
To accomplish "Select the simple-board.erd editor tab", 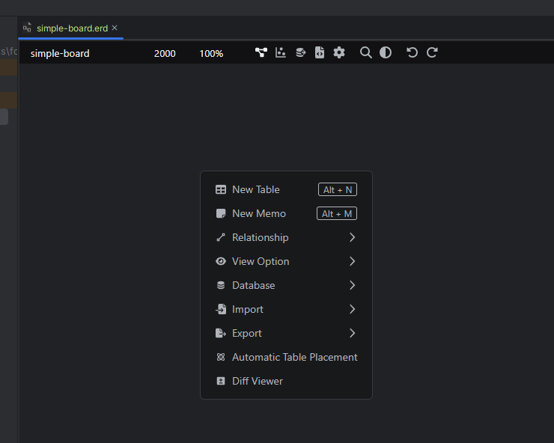I will tap(70, 28).
